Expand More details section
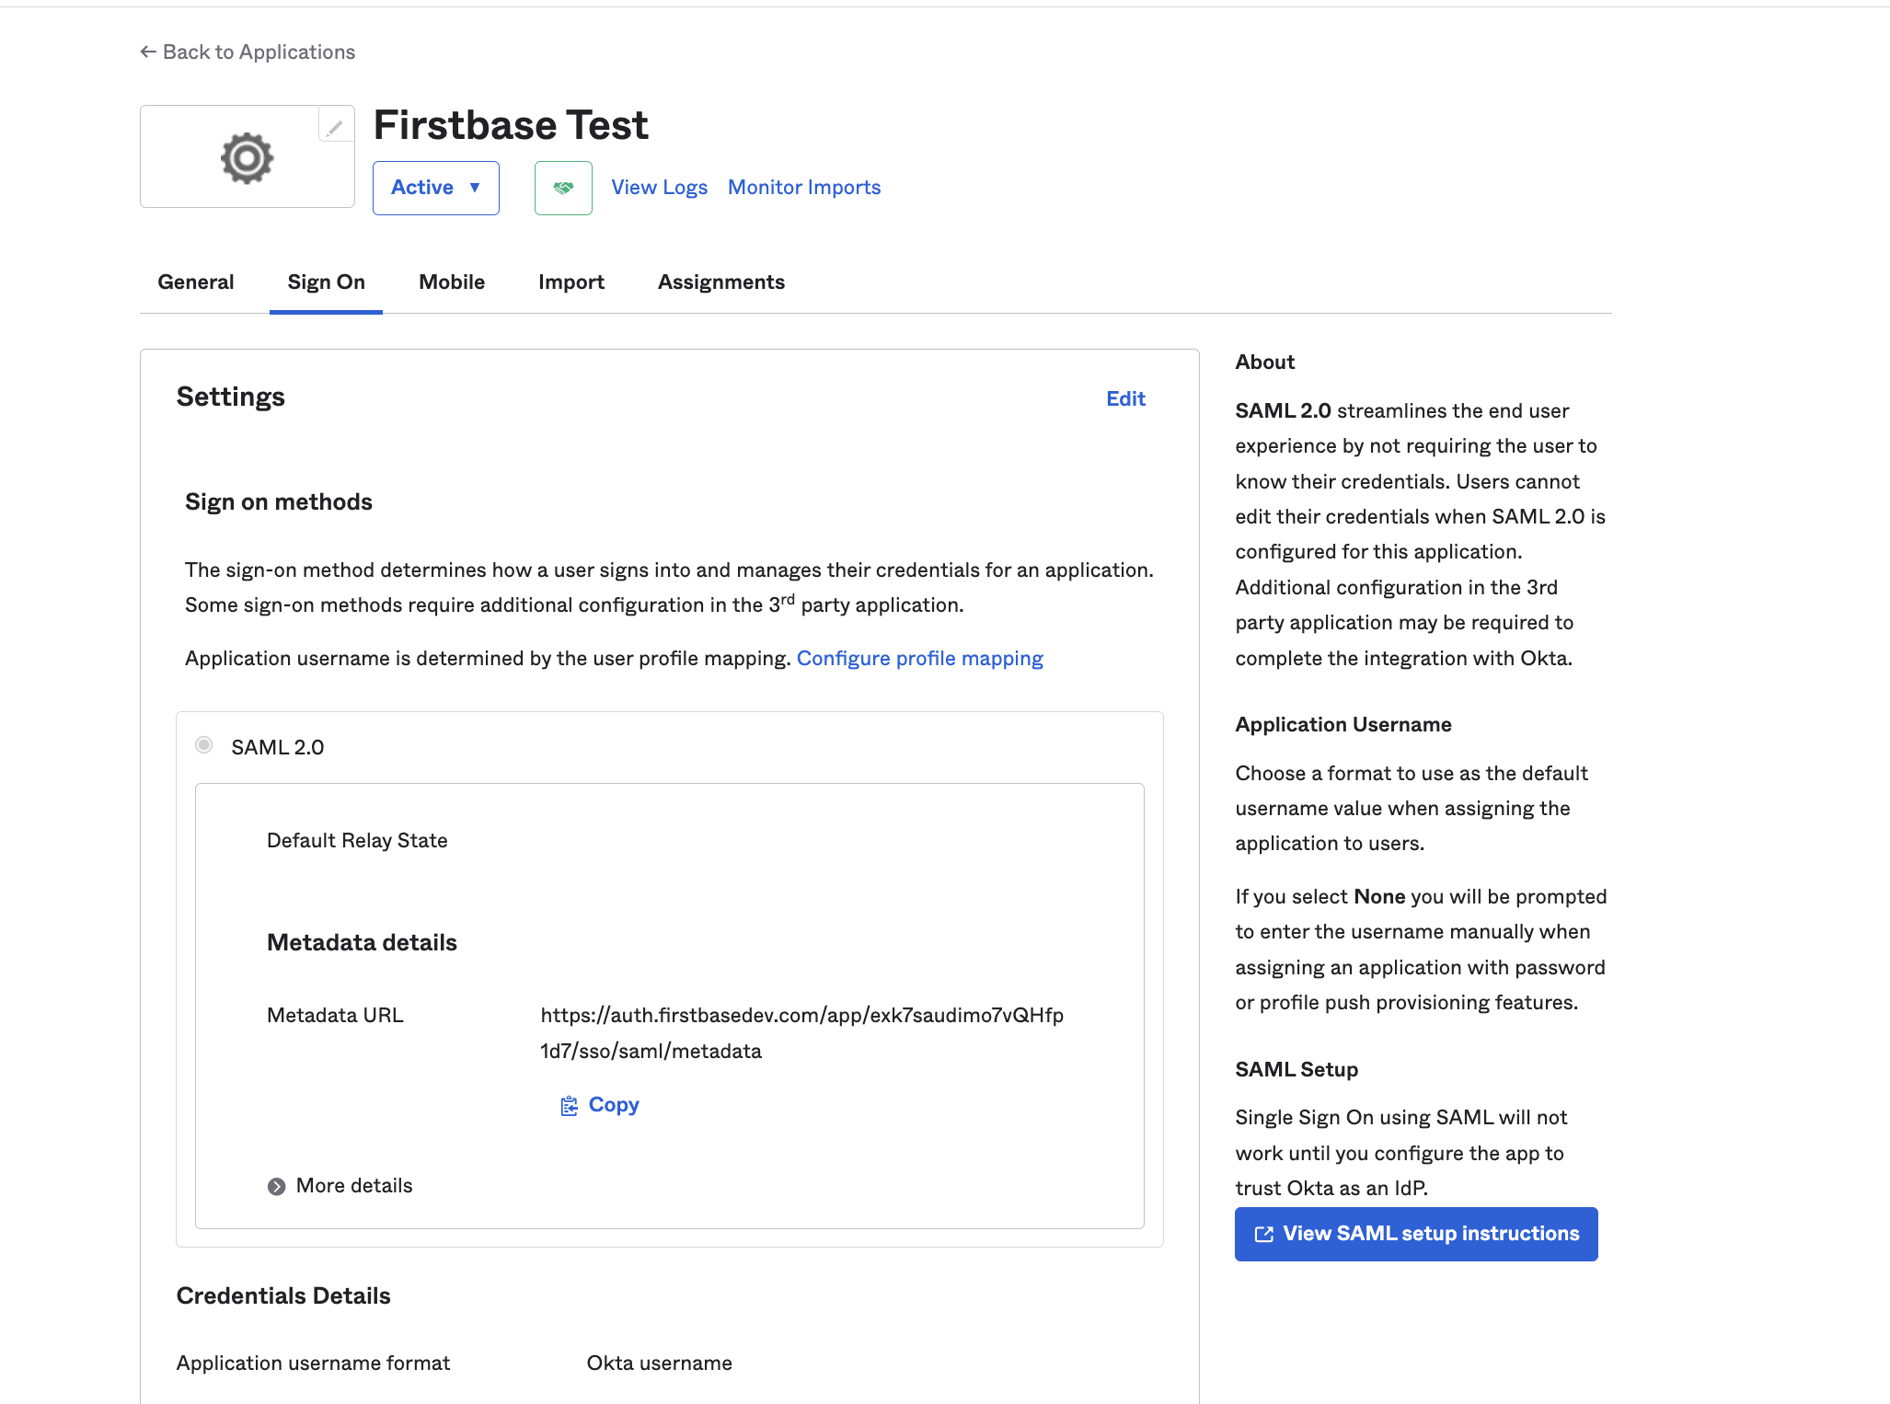Image resolution: width=1890 pixels, height=1404 pixels. (340, 1186)
